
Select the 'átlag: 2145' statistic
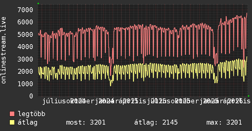(x=156, y=122)
